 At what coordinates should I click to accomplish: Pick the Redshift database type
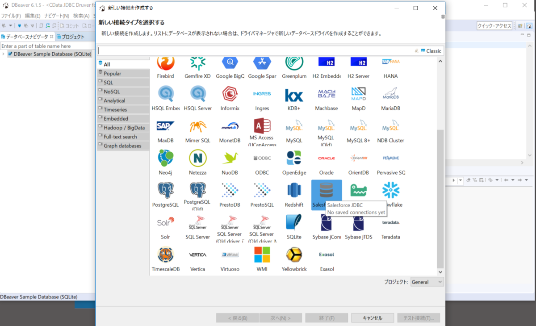click(x=294, y=192)
